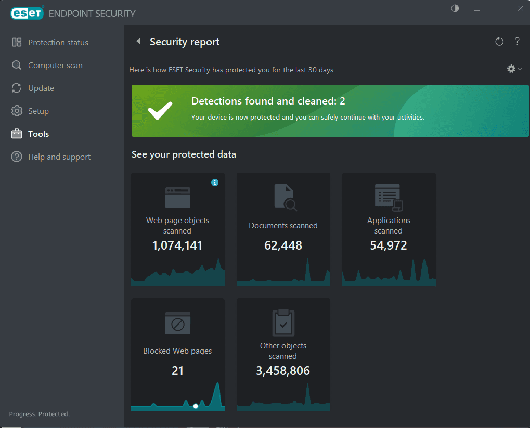The height and width of the screenshot is (428, 530).
Task: Open help with the question mark icon
Action: click(x=517, y=41)
